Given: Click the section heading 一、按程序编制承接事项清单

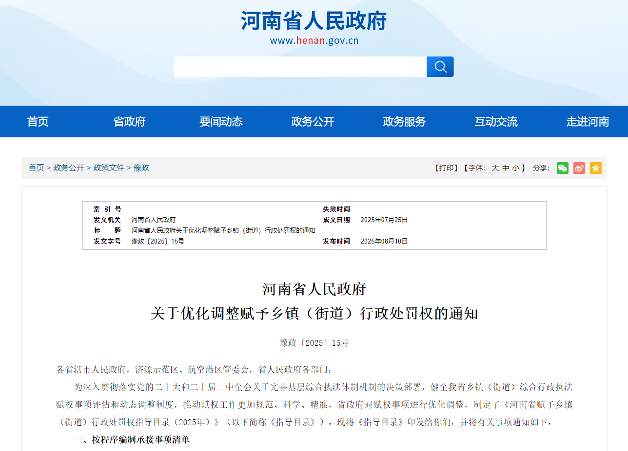Looking at the screenshot, I should tap(132, 440).
